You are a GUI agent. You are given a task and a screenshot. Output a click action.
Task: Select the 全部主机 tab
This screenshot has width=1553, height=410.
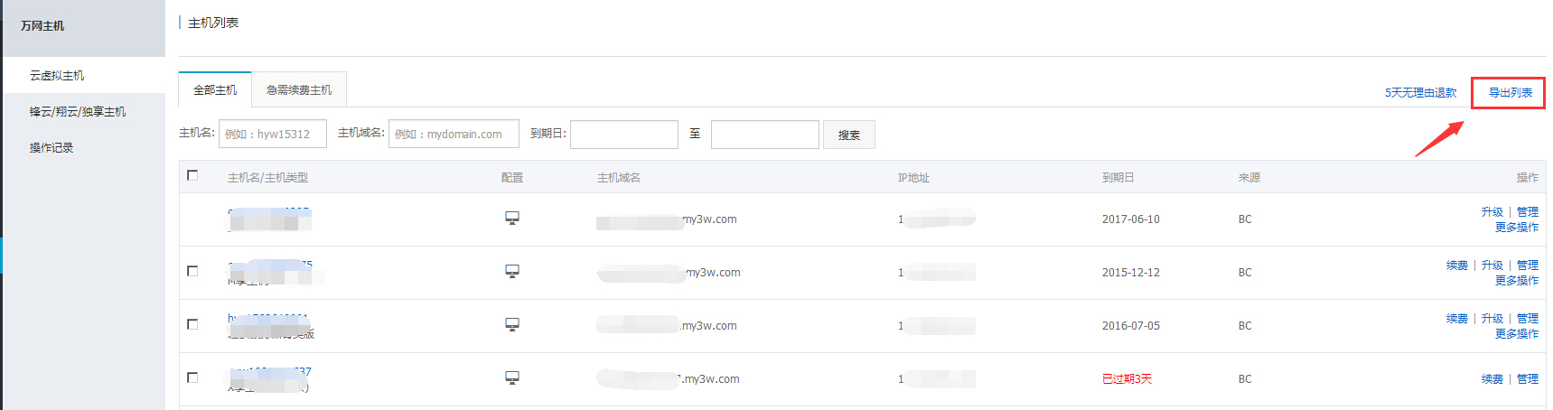[x=215, y=90]
